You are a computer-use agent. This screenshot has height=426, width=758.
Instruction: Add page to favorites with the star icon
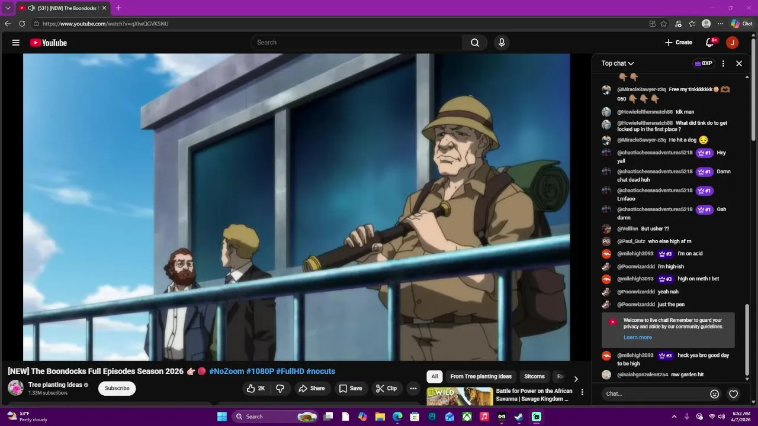(x=664, y=24)
